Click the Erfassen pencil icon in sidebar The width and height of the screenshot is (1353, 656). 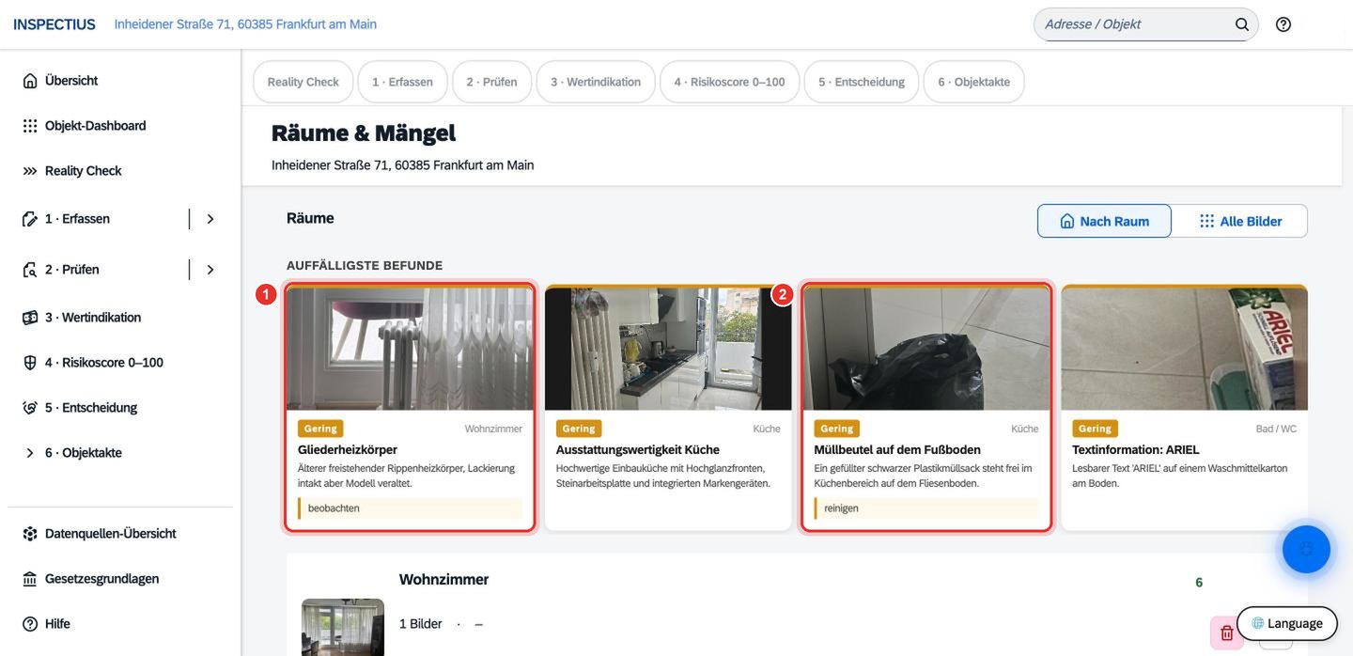point(30,219)
